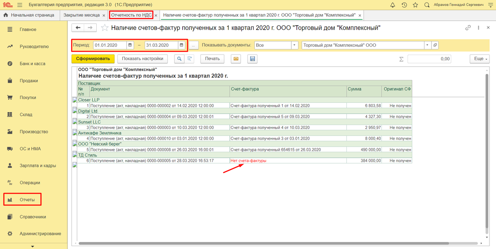Copy link to report icon
Viewport: 496px width, 249px height.
click(468, 28)
